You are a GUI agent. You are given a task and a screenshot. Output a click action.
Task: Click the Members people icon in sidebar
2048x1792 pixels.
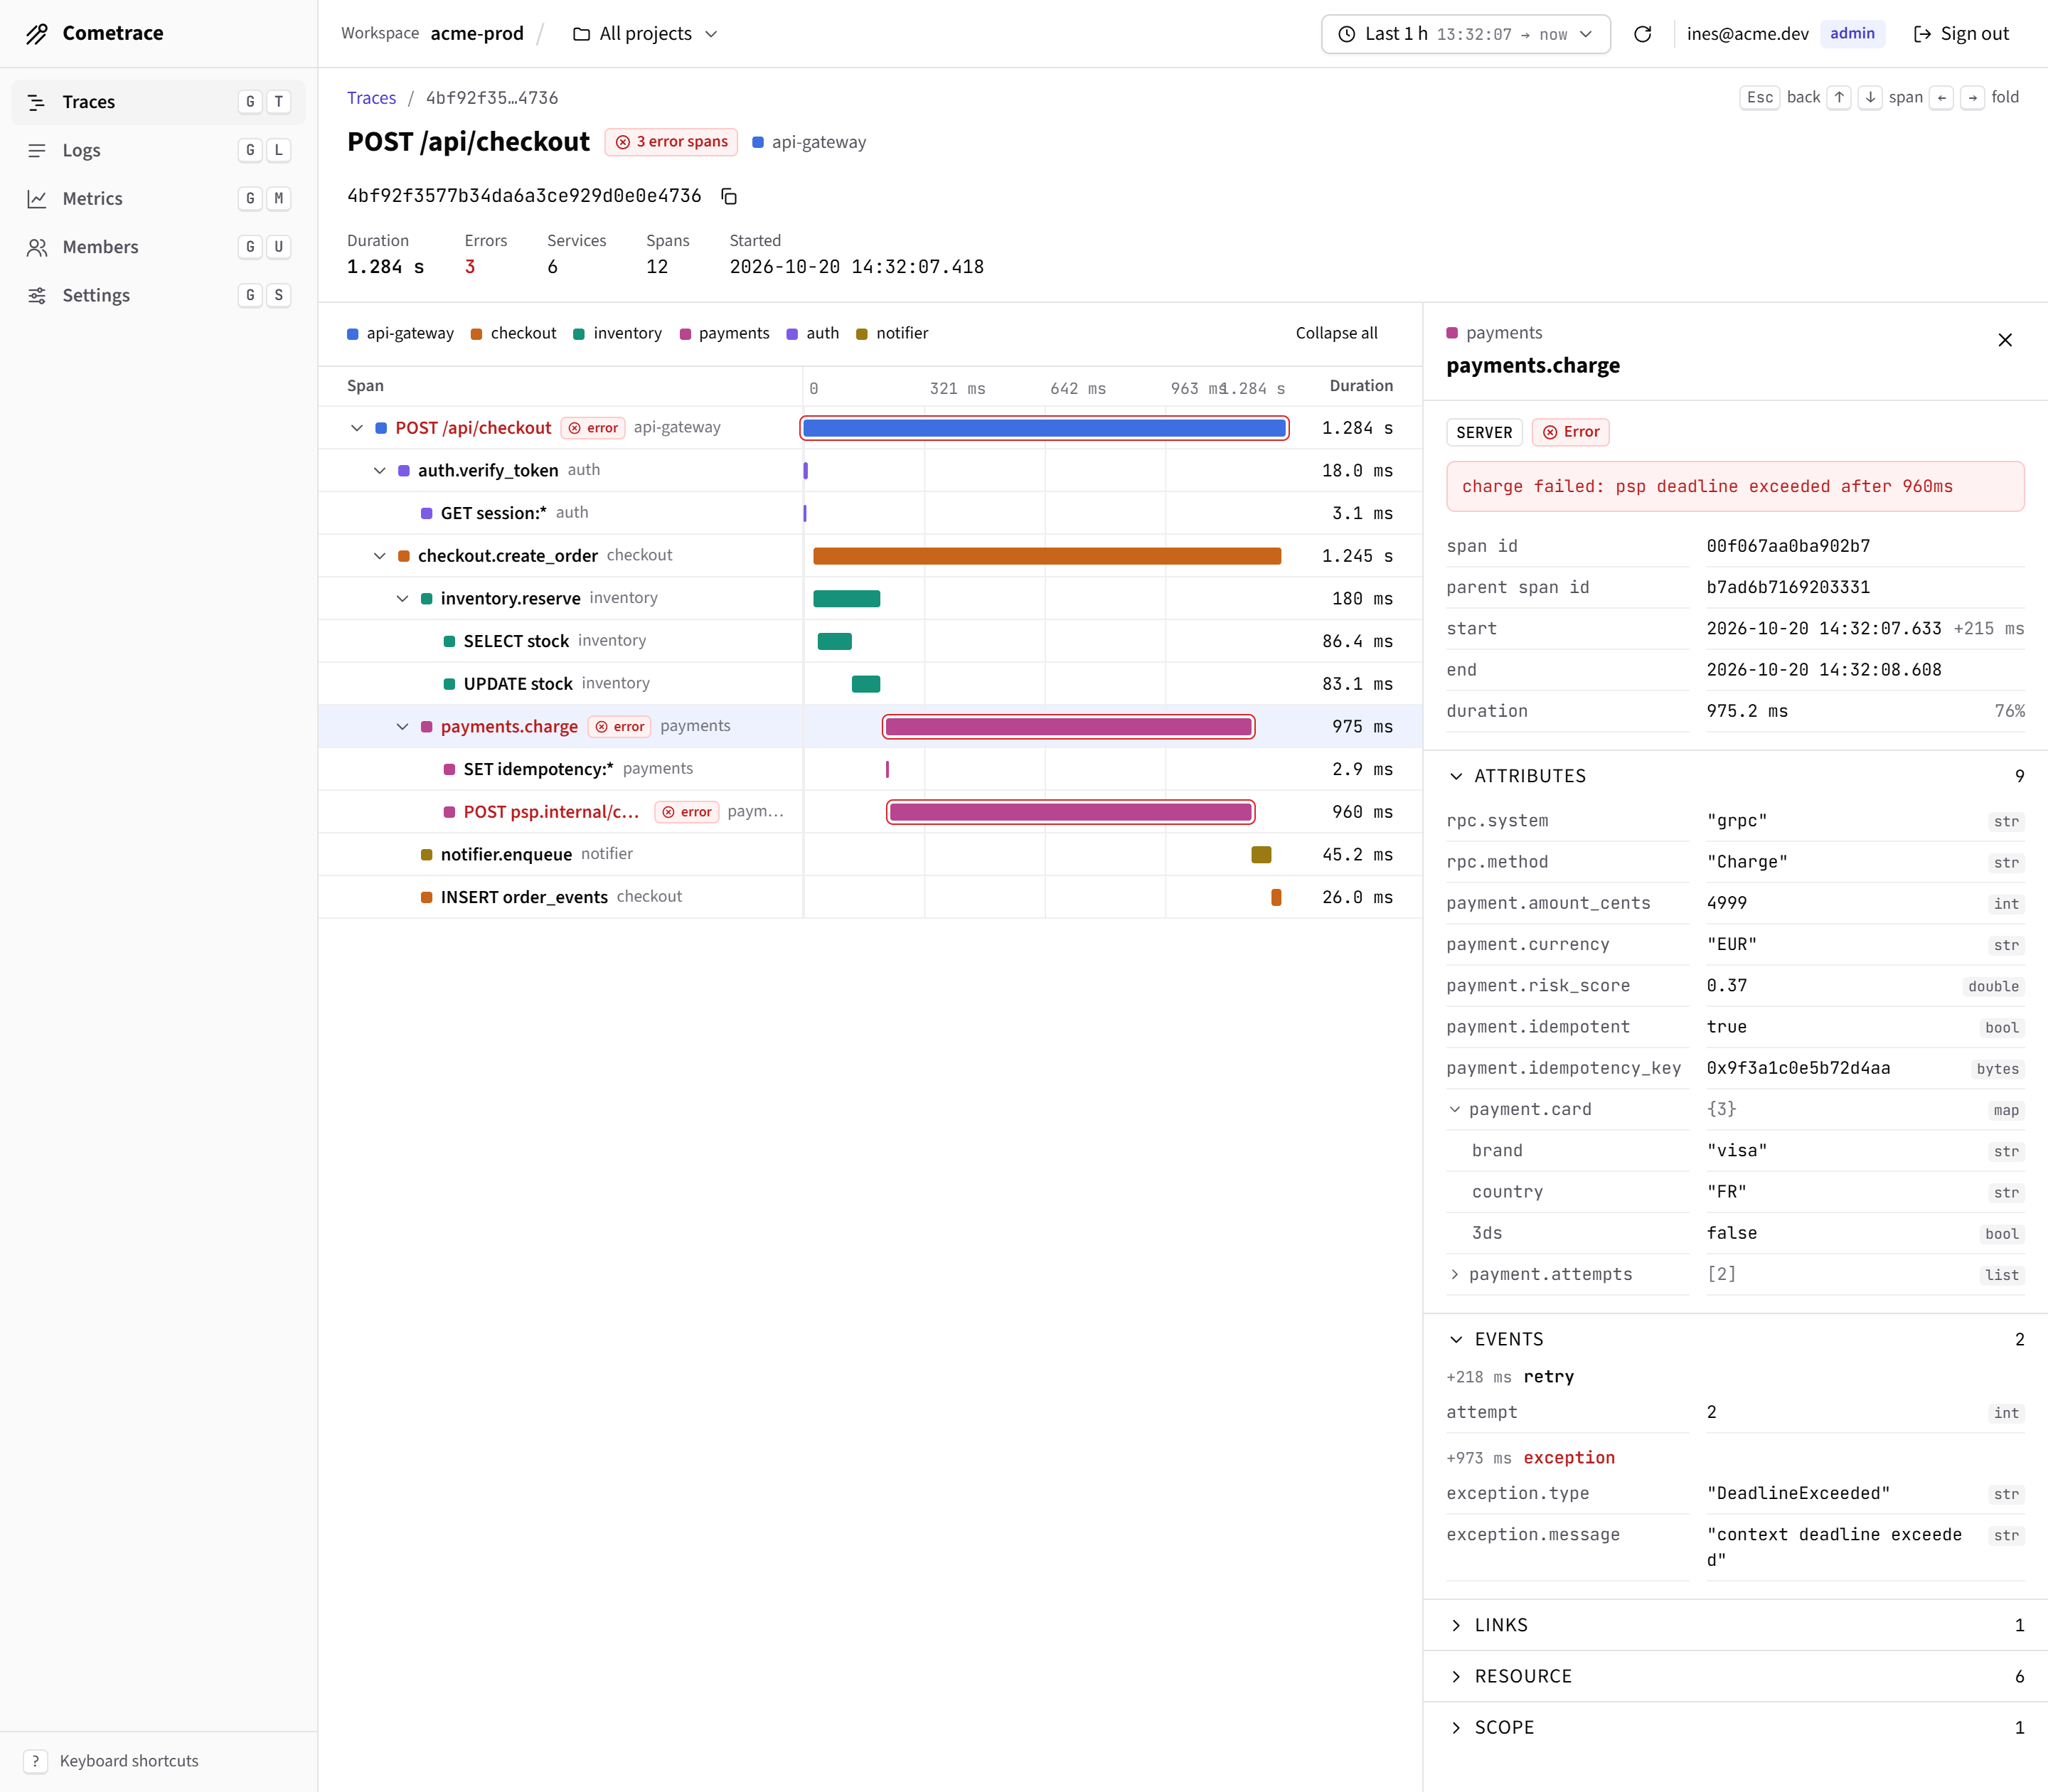[x=37, y=247]
